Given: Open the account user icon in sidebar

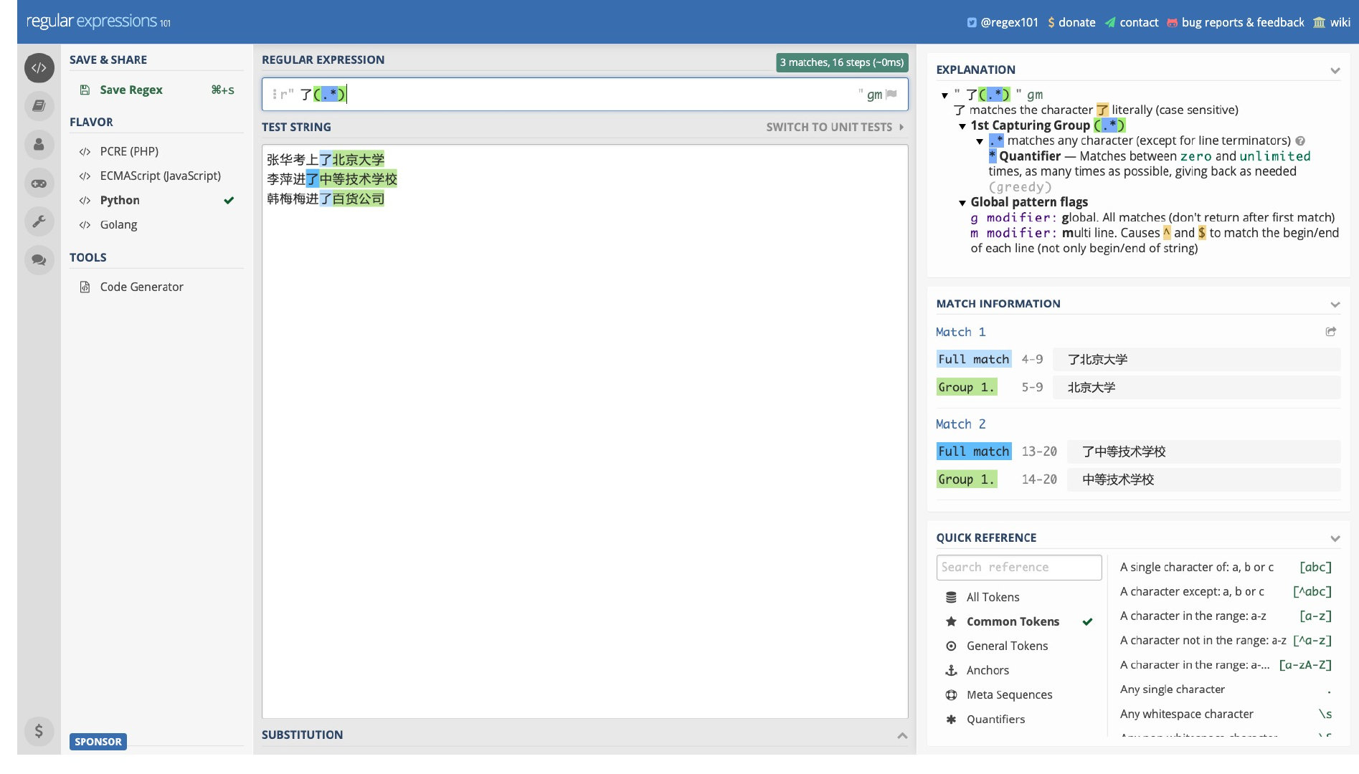Looking at the screenshot, I should pyautogui.click(x=39, y=145).
